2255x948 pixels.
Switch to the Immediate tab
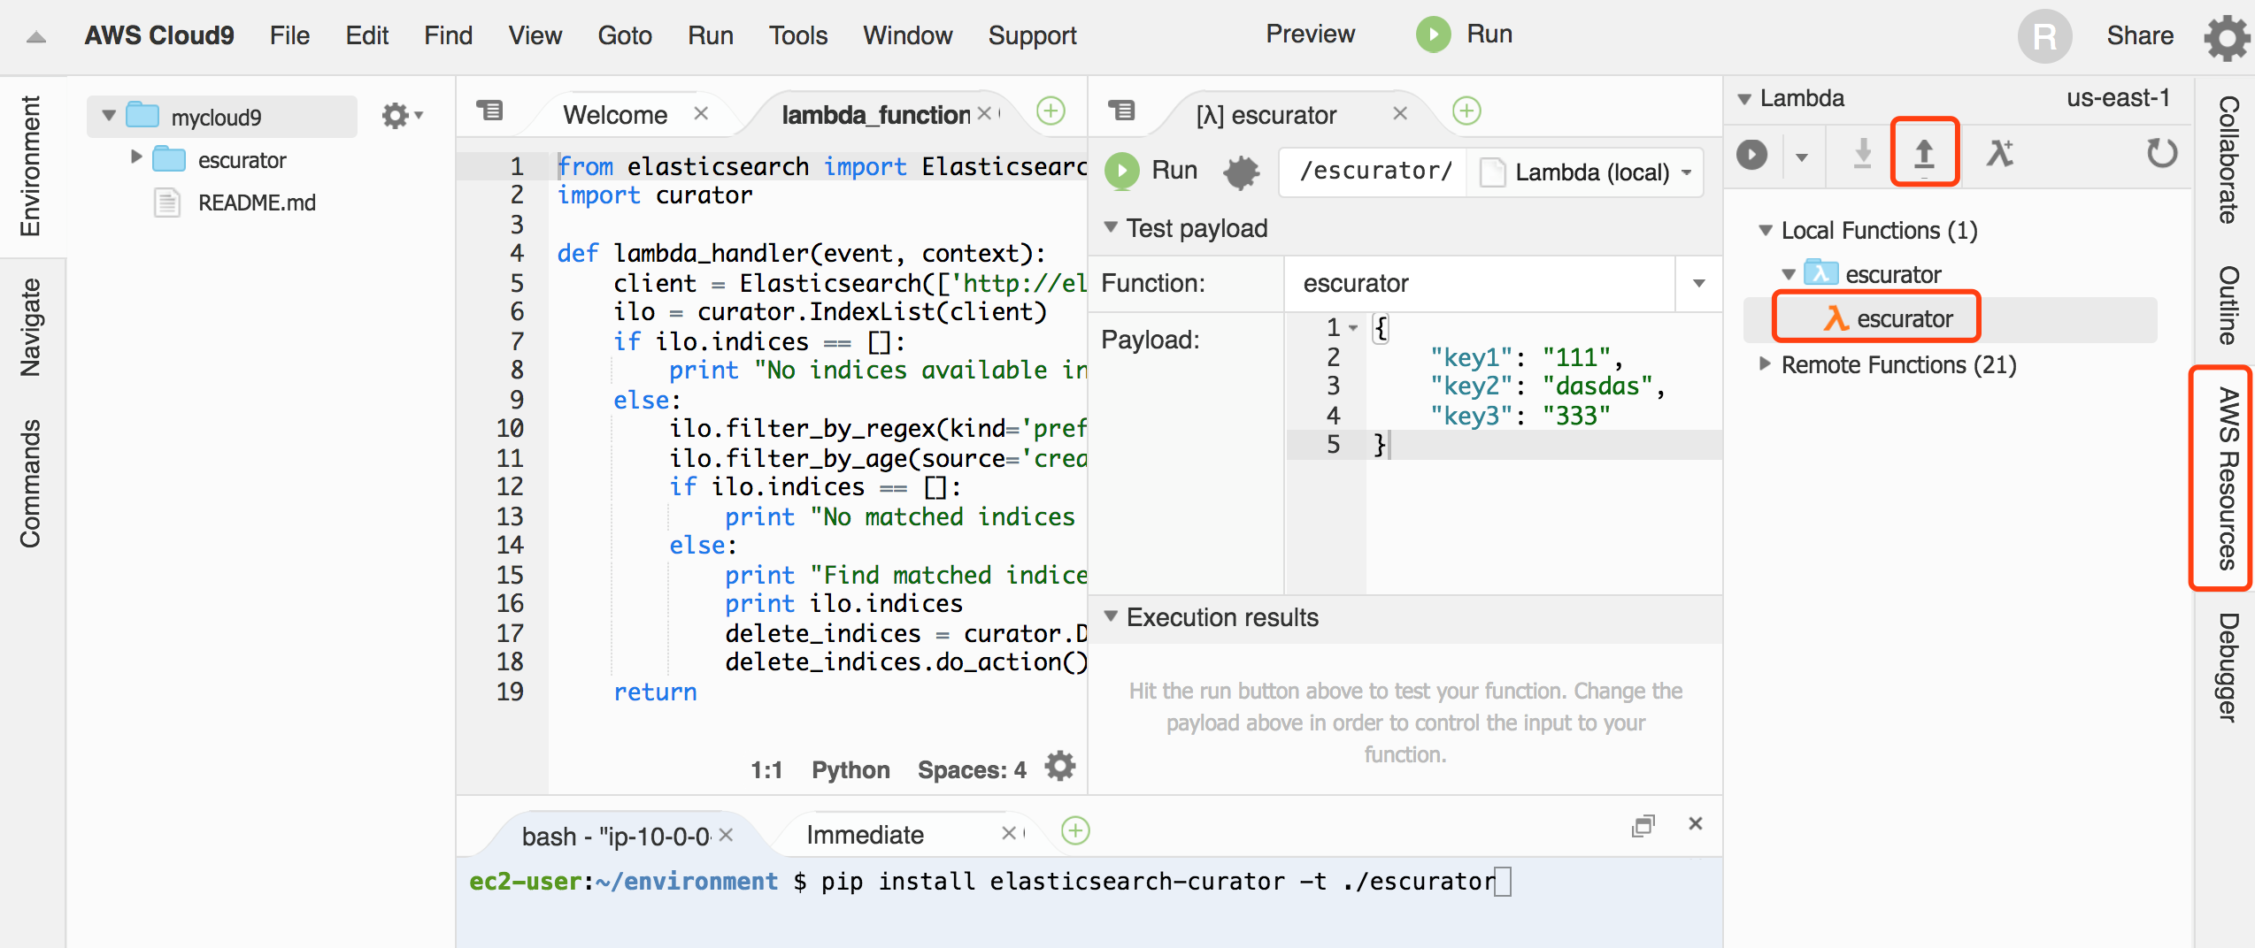tap(865, 835)
